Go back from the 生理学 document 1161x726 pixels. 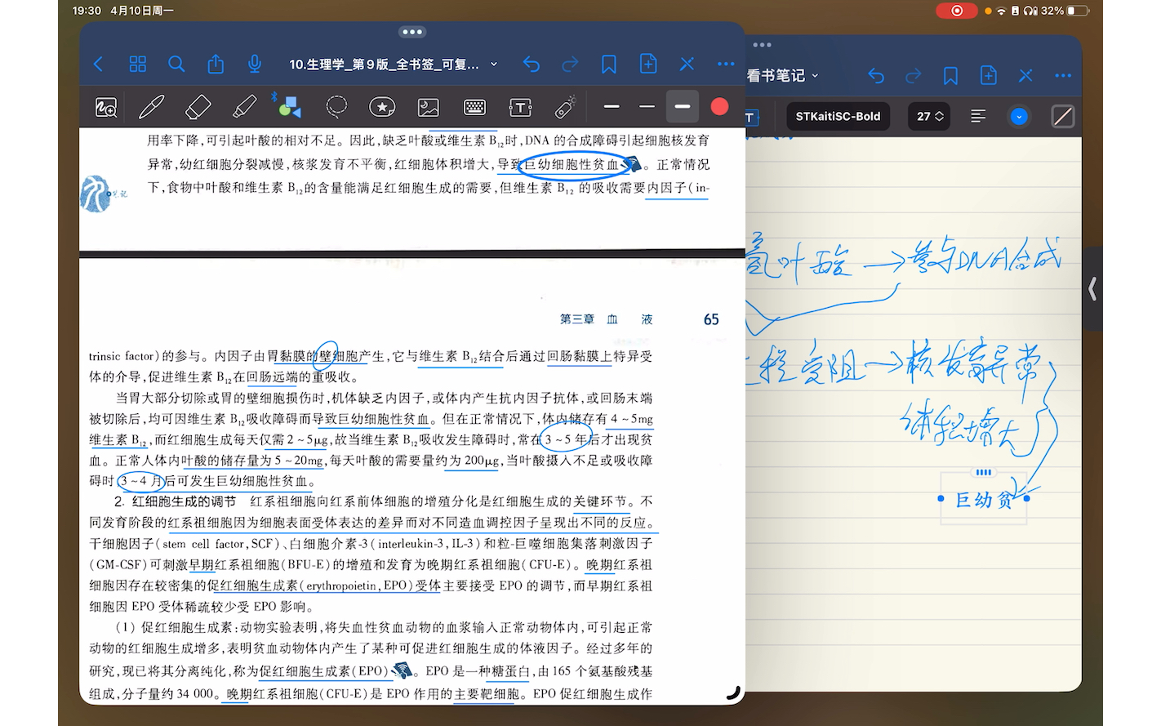[x=98, y=64]
